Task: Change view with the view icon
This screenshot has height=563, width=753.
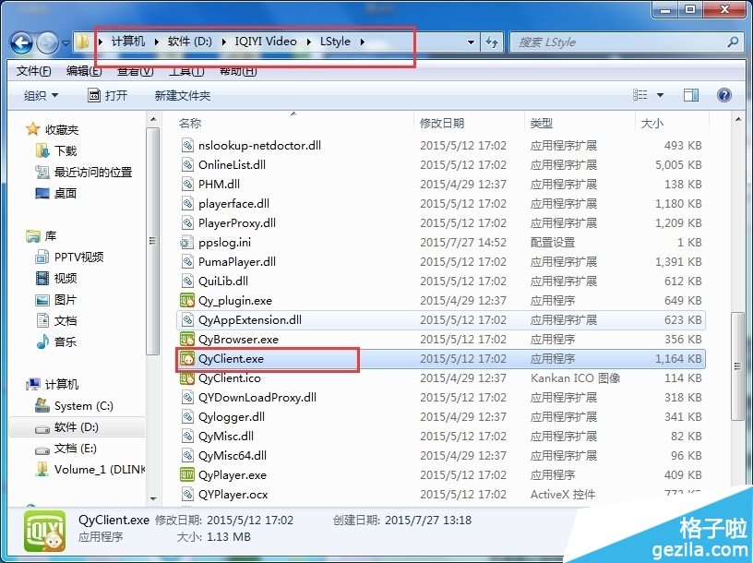Action: tap(640, 95)
